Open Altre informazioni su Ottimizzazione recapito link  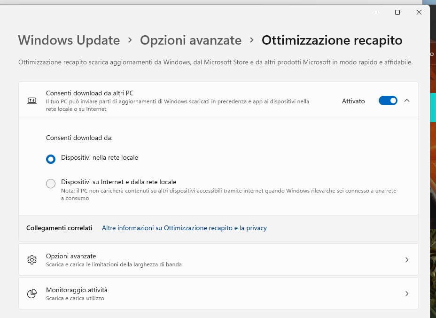pyautogui.click(x=184, y=228)
